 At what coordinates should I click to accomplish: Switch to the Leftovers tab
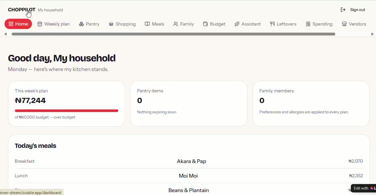coord(283,24)
